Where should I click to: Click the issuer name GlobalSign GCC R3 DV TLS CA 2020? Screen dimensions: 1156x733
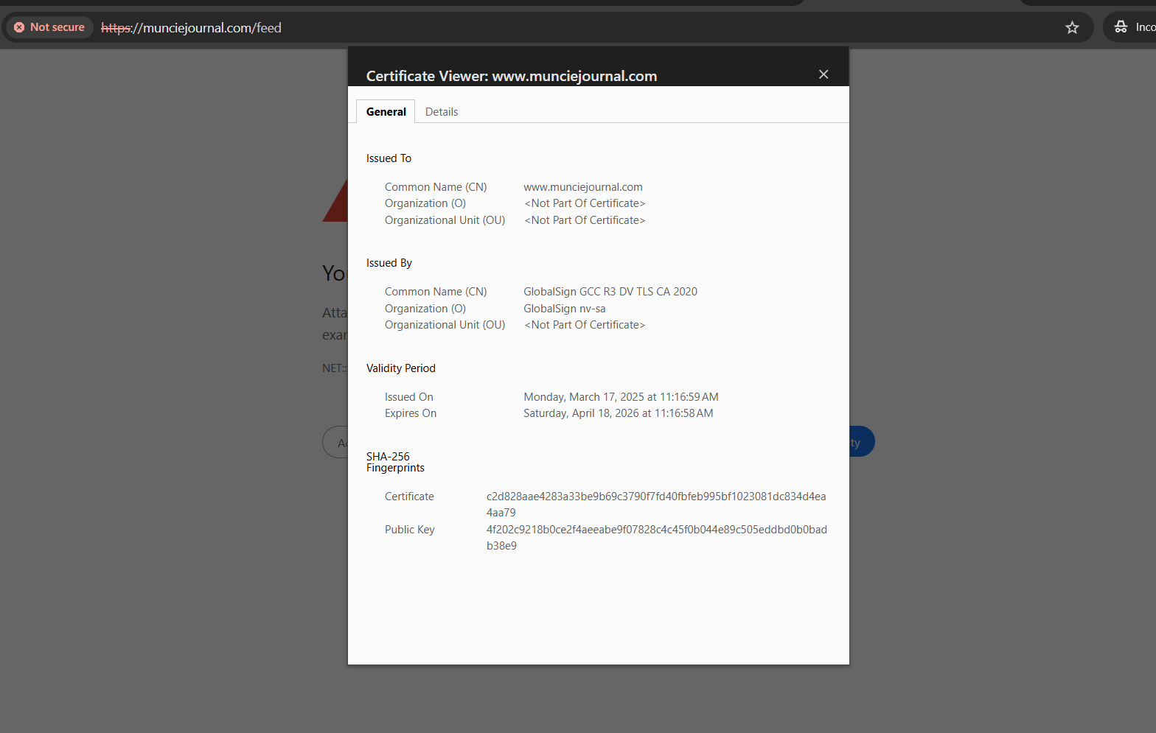coord(610,292)
